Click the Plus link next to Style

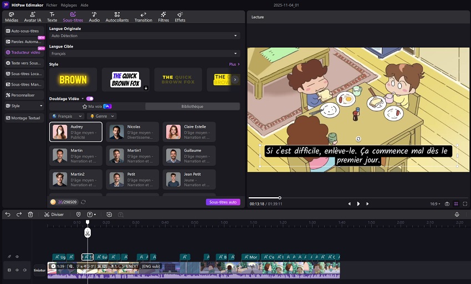click(234, 64)
